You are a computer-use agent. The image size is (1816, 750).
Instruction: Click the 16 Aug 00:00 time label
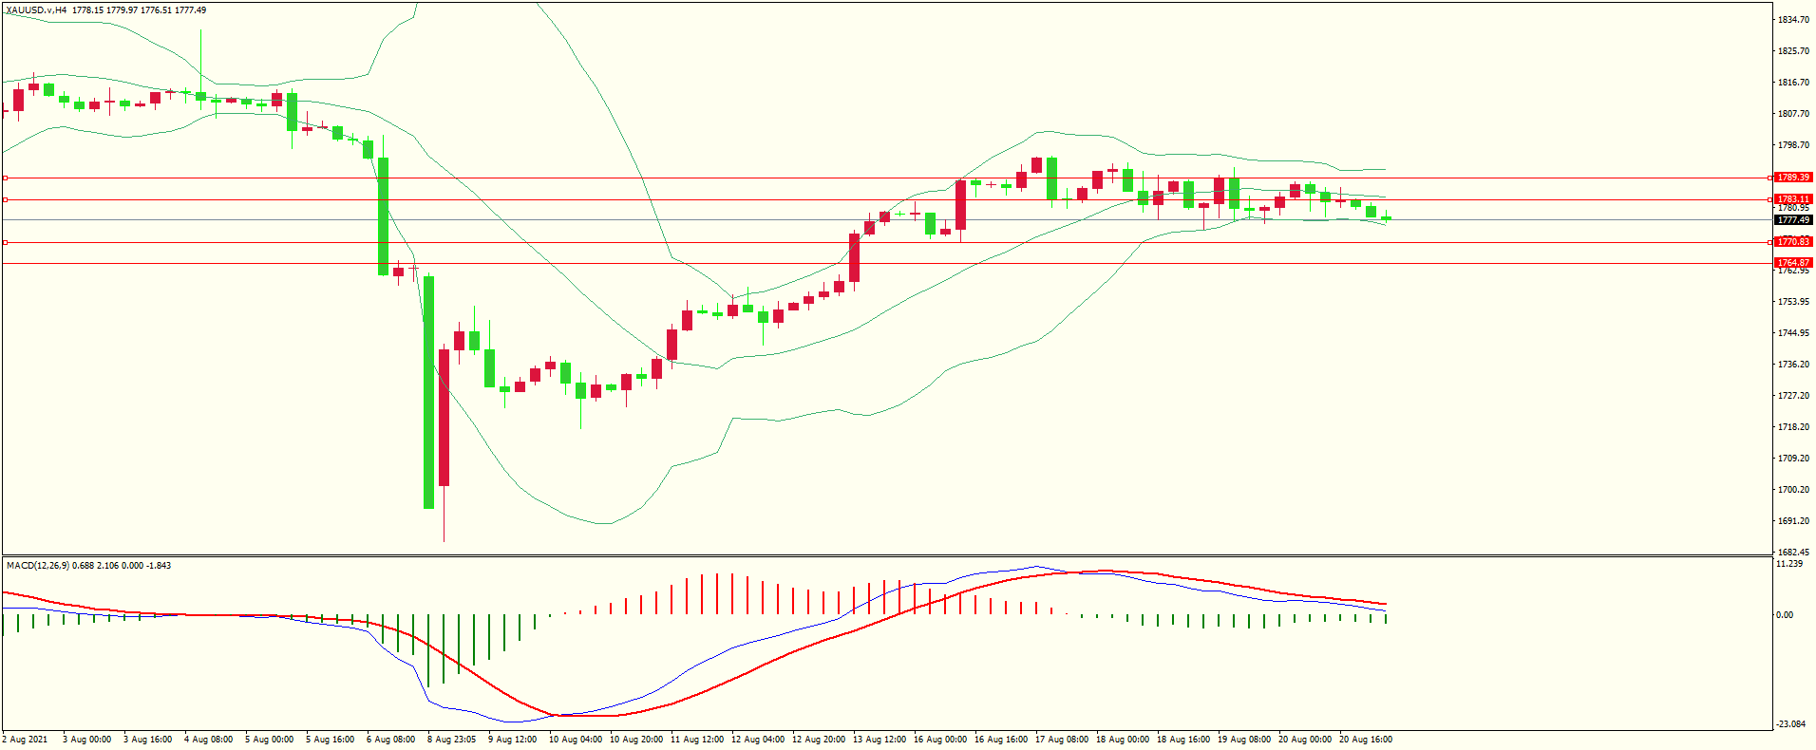pyautogui.click(x=940, y=740)
